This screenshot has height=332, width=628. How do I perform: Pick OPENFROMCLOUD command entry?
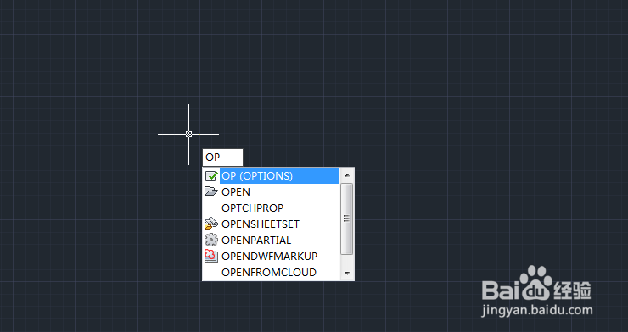click(272, 272)
